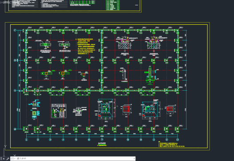Select grid axis bubble 7 below plan
Image resolution: width=234 pixels, height=161 pixels.
pos(102,140)
